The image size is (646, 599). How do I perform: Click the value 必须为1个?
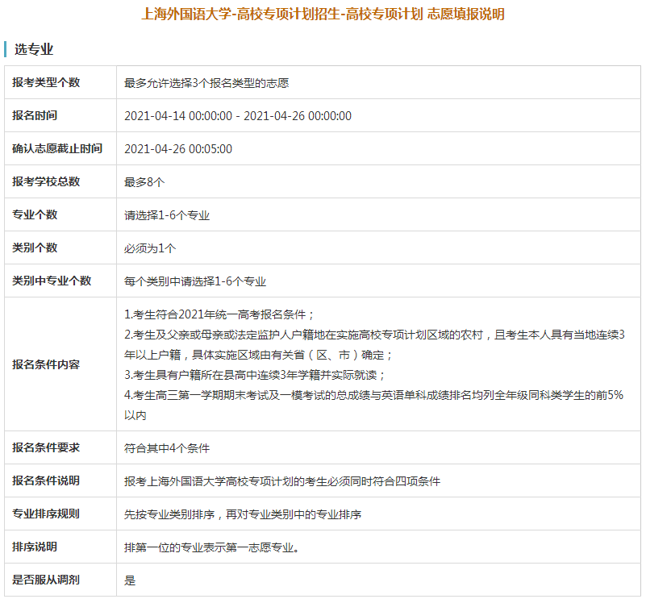[x=150, y=248]
